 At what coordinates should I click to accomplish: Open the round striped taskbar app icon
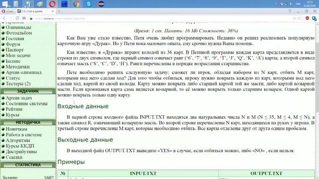click(x=101, y=4)
